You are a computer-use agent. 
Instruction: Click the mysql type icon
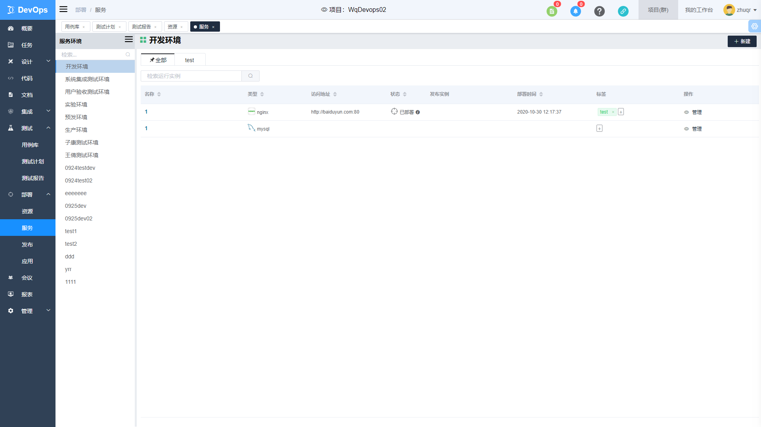pos(251,127)
